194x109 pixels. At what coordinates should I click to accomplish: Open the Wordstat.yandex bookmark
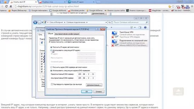pyautogui.click(x=76, y=11)
